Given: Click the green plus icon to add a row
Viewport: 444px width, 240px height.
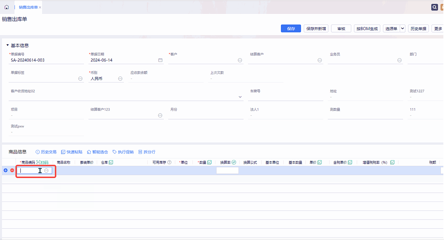Looking at the screenshot, I should (x=5, y=170).
